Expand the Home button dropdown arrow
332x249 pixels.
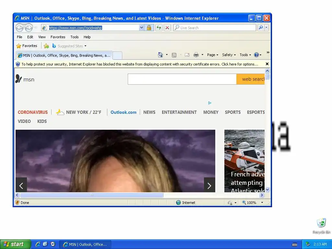tap(167, 55)
